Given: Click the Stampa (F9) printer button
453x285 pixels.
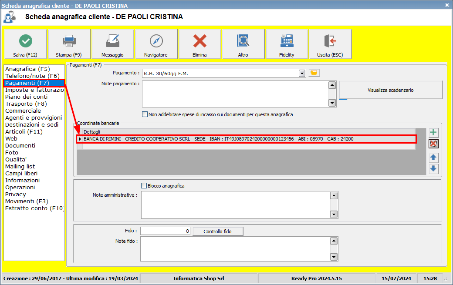Looking at the screenshot, I should (69, 44).
